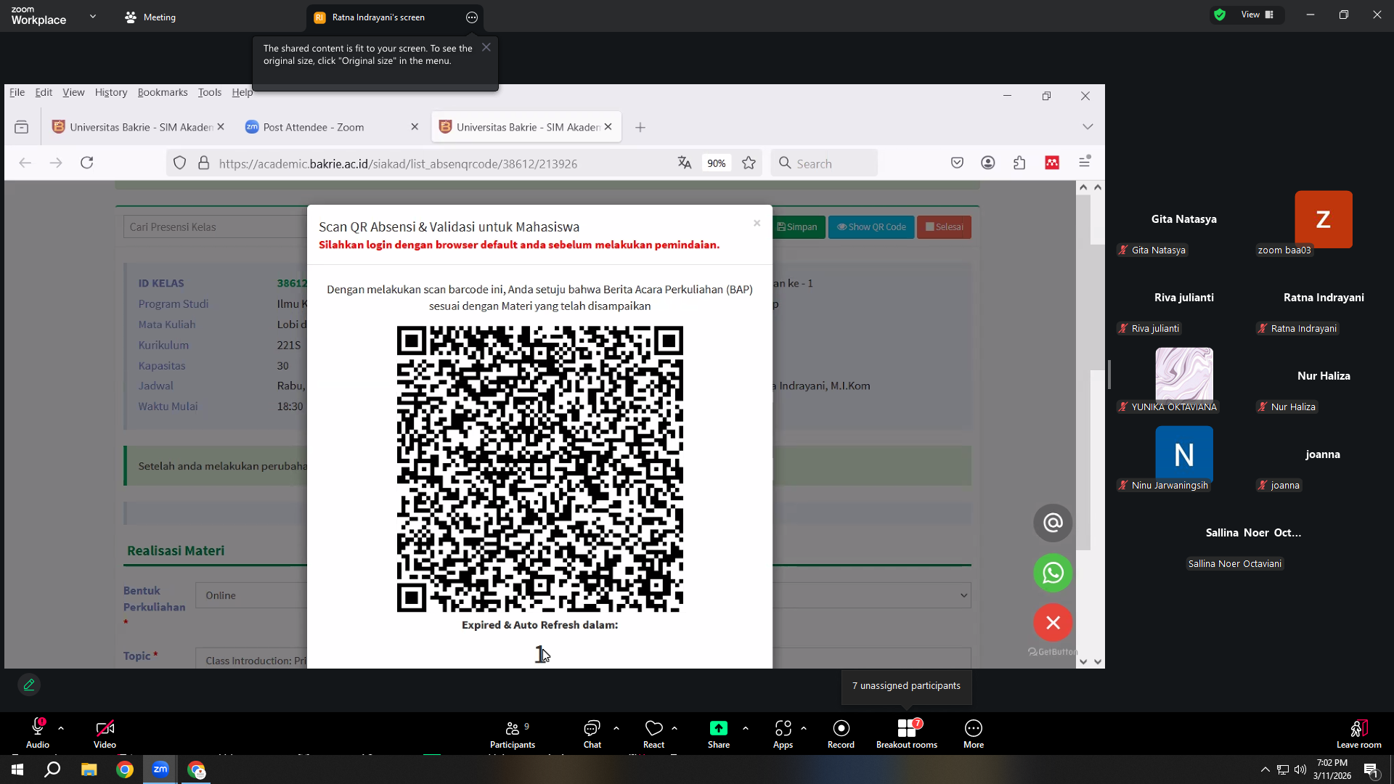The width and height of the screenshot is (1394, 784).
Task: Close the red floating contact widget
Action: tap(1053, 622)
